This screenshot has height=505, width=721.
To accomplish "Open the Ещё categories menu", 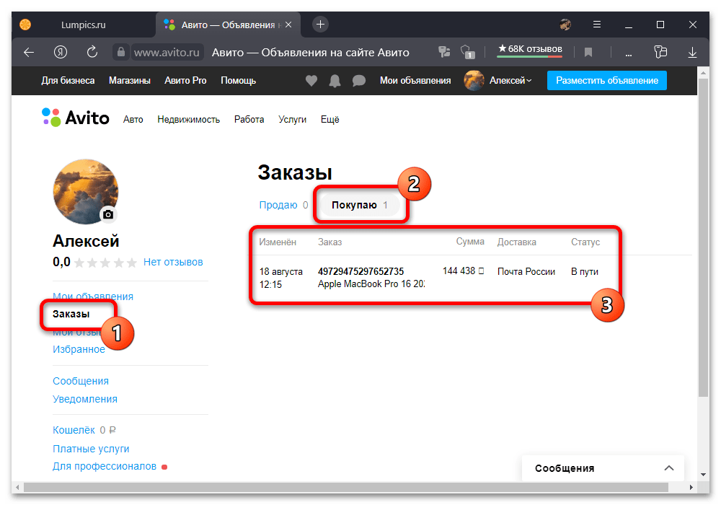I will coord(329,120).
